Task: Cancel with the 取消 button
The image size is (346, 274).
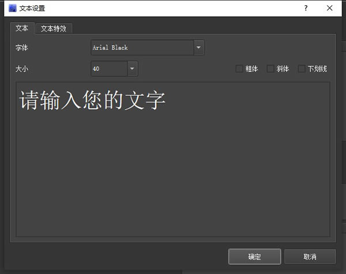Action: pyautogui.click(x=310, y=257)
